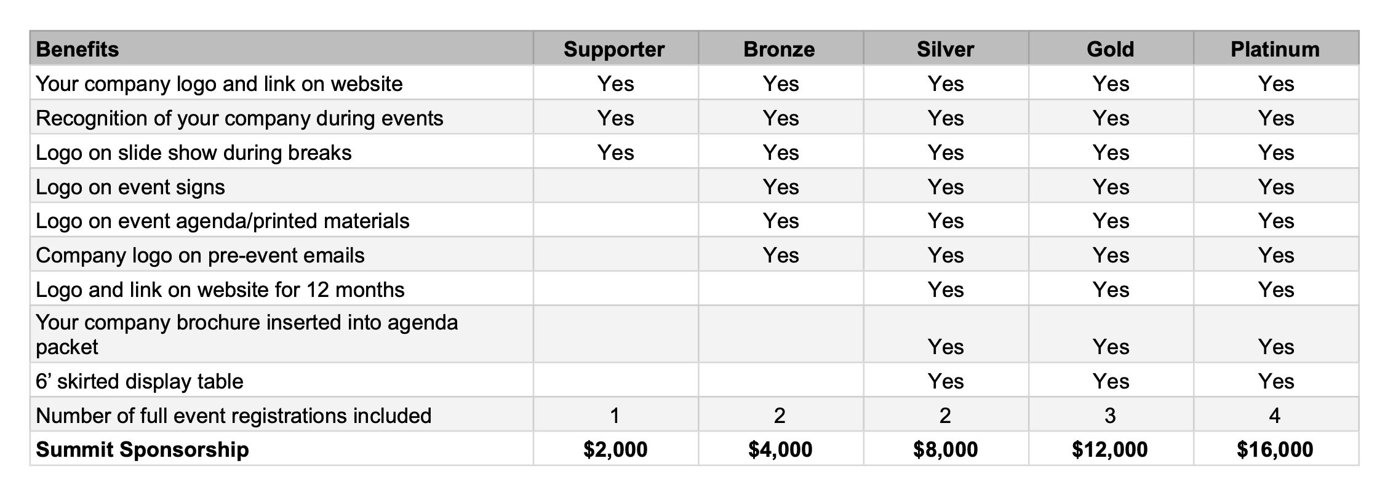
Task: Select the "Logo on event signs" row label
Action: pos(130,187)
